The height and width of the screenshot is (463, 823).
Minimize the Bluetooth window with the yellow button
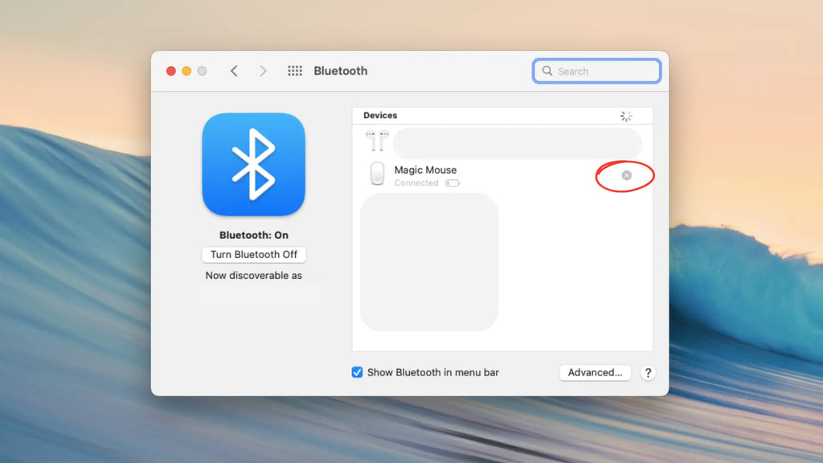tap(186, 71)
